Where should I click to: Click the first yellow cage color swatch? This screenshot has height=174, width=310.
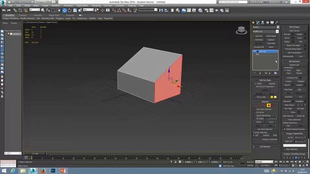pos(272,97)
